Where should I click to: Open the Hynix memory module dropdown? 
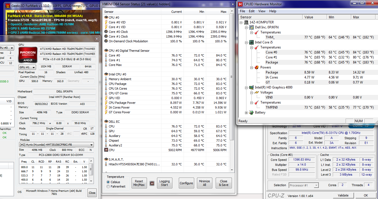[56, 145]
